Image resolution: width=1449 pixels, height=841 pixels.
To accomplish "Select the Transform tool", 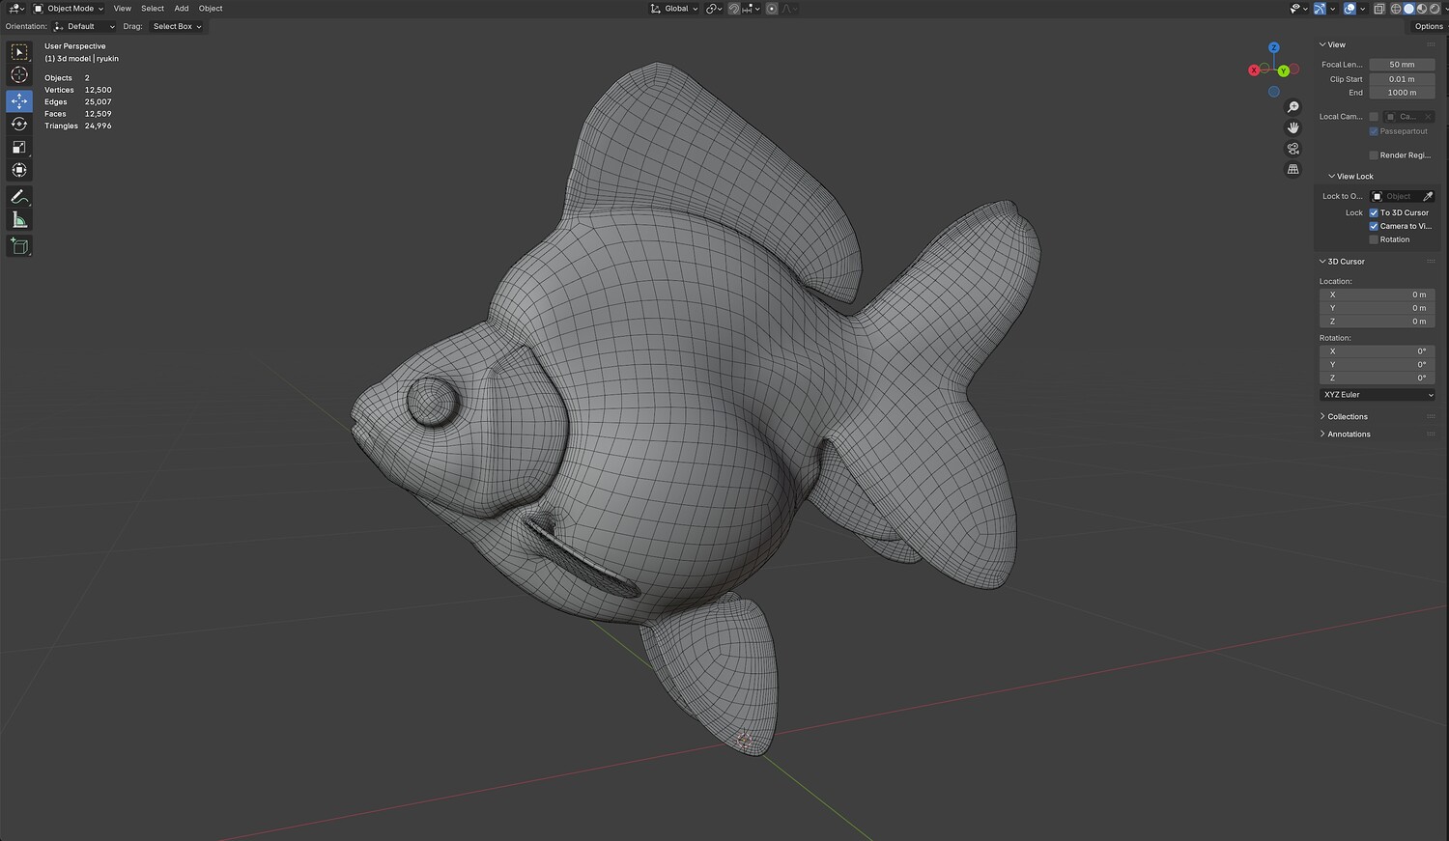I will (19, 170).
